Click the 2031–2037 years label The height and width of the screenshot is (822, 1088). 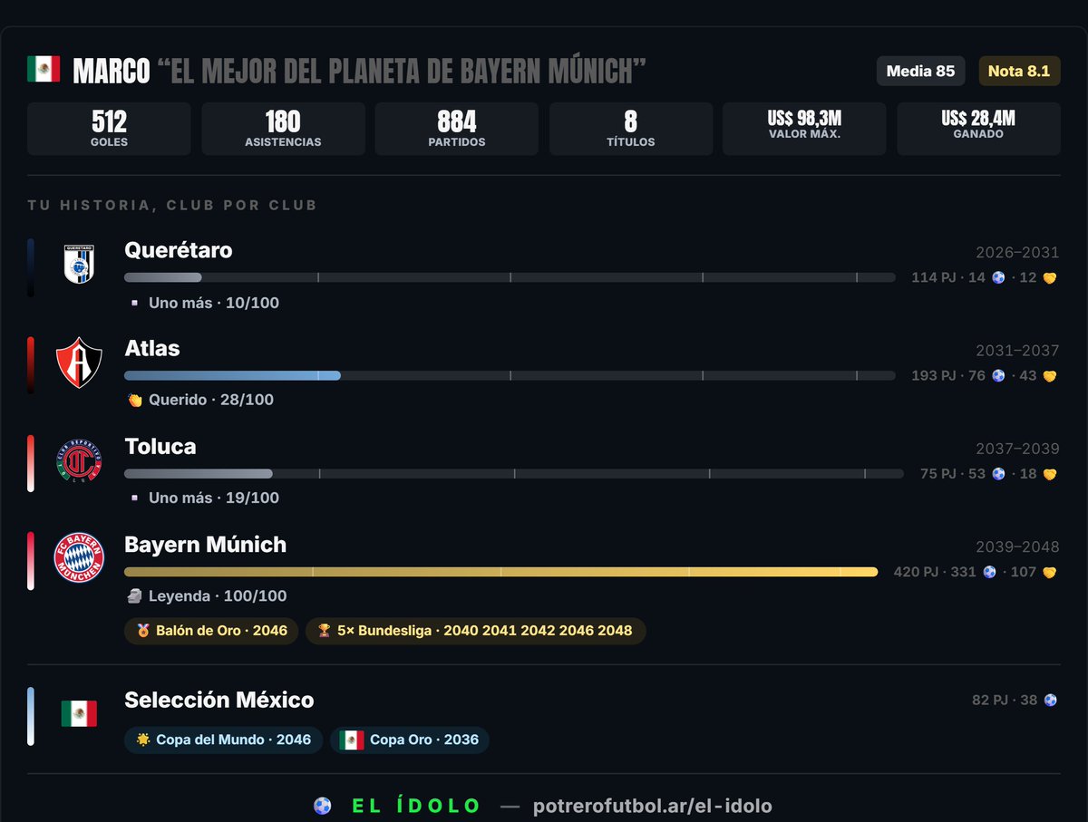click(1017, 351)
